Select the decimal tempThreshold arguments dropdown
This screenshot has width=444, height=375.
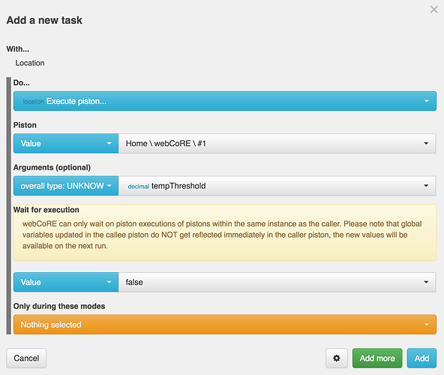pyautogui.click(x=277, y=186)
